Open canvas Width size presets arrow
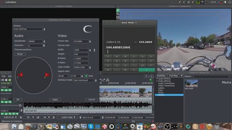This screenshot has width=232, height=130. (x=90, y=50)
